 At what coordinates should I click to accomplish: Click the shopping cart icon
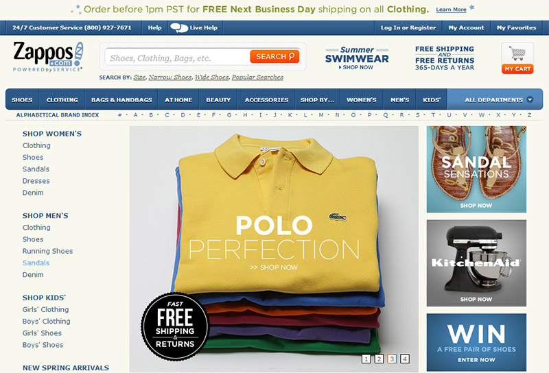click(x=517, y=53)
